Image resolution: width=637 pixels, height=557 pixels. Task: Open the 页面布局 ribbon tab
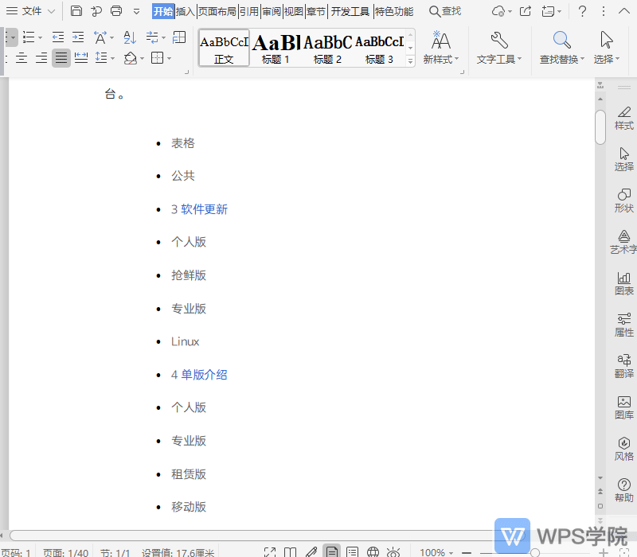(217, 11)
